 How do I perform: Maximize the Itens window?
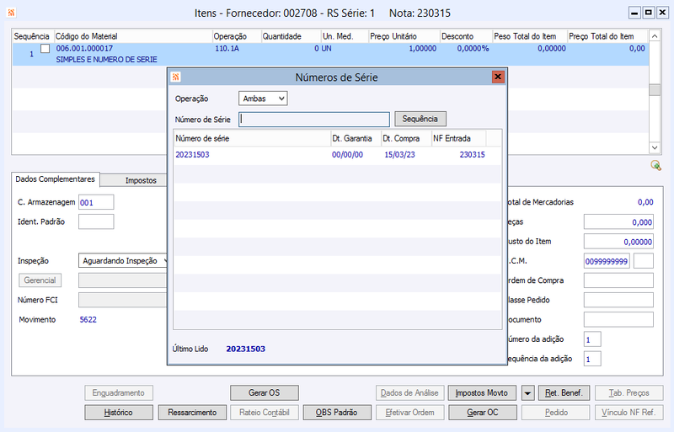coord(649,13)
